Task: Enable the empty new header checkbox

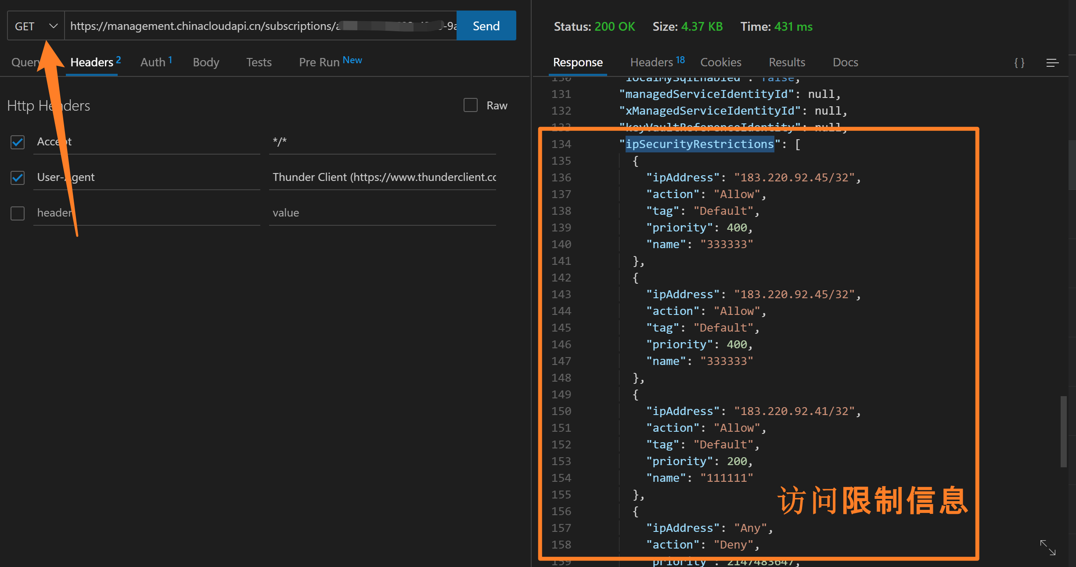Action: 18,213
